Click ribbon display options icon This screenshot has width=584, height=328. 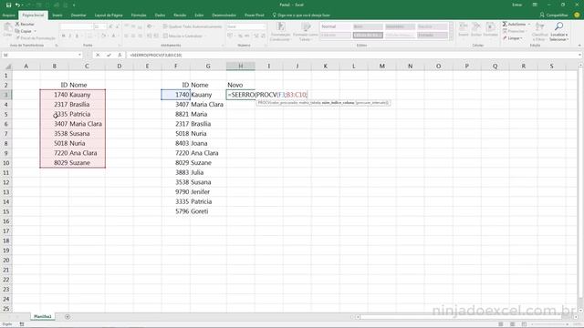click(x=535, y=5)
